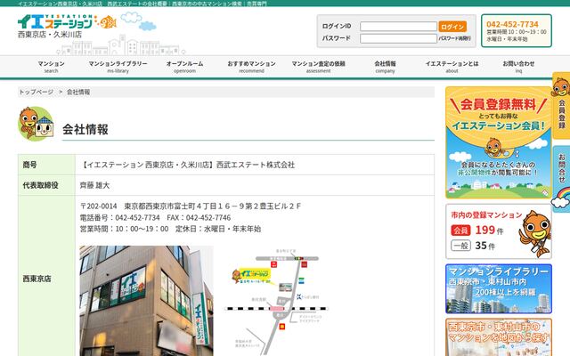Open the マンションライブラリー blue banner
570x356 pixels.
499,288
